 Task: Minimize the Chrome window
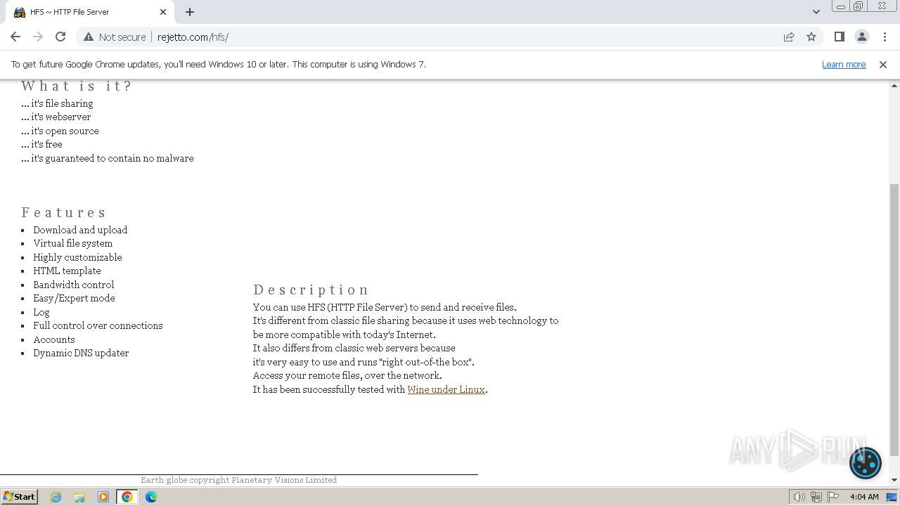point(840,6)
